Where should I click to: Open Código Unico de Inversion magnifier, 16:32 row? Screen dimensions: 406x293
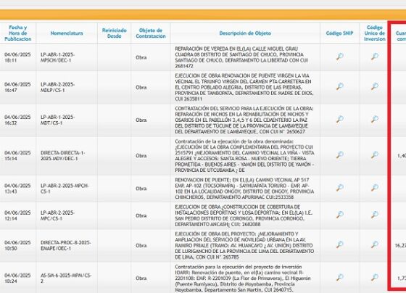click(x=374, y=119)
